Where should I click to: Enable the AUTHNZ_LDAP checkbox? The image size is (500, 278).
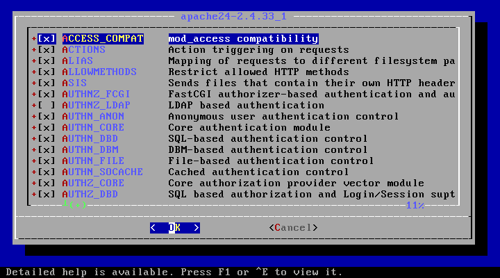point(47,106)
